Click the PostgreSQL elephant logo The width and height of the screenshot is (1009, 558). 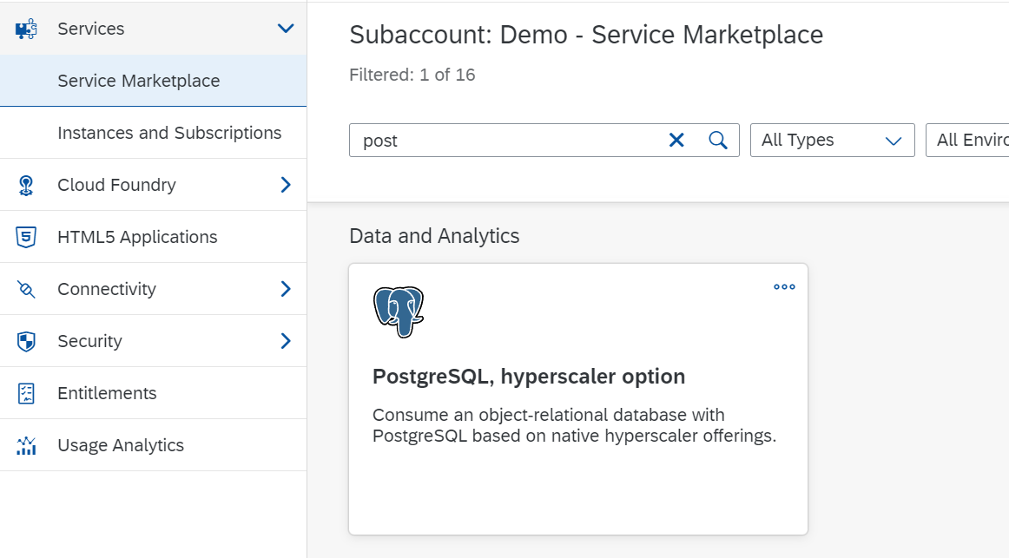(x=398, y=312)
